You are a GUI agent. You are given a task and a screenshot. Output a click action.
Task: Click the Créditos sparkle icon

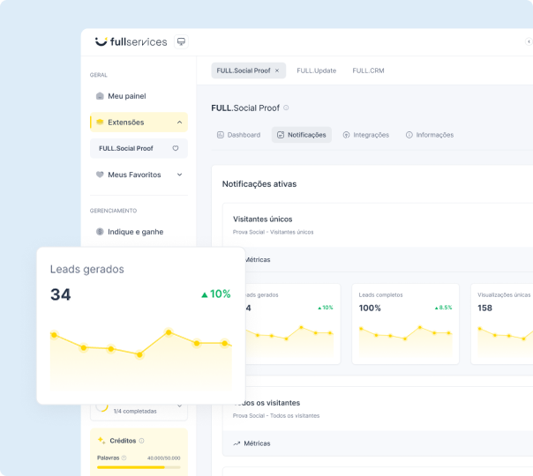(x=101, y=440)
